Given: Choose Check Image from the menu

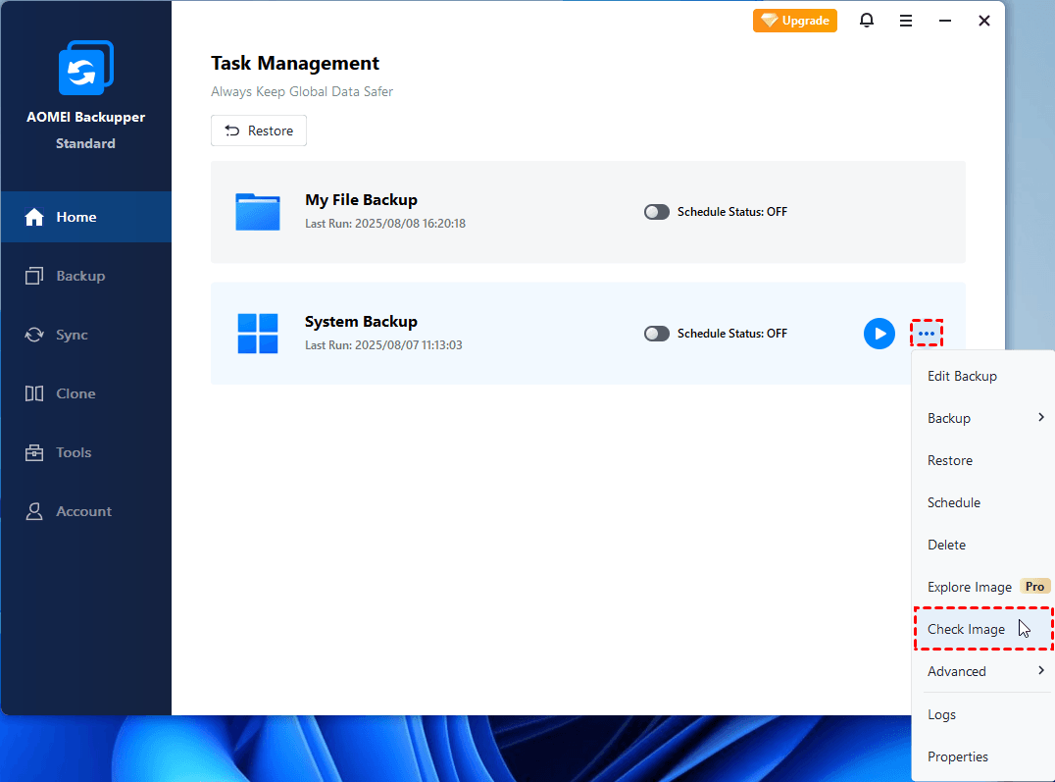Looking at the screenshot, I should (x=983, y=629).
